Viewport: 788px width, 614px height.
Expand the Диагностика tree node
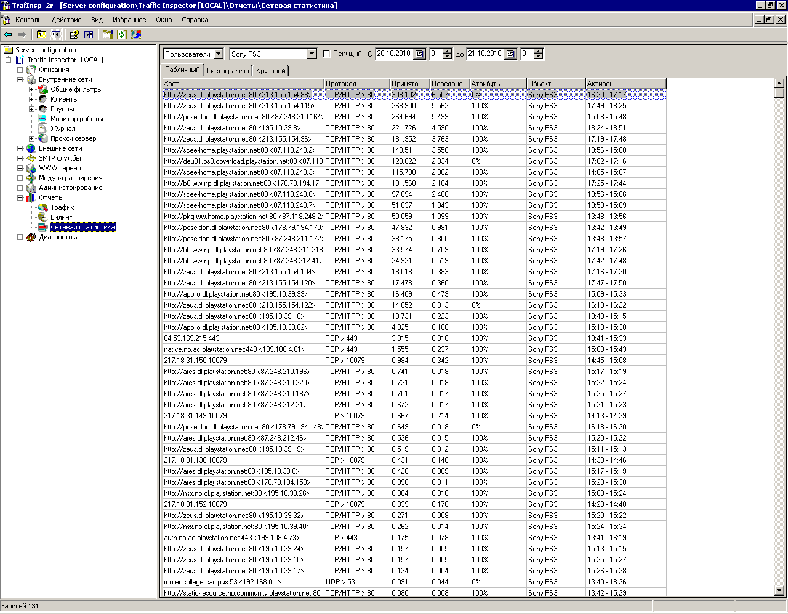point(20,237)
